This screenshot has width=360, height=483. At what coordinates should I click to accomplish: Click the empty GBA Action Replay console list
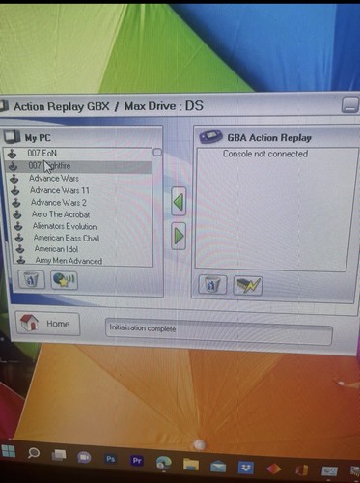[272, 210]
